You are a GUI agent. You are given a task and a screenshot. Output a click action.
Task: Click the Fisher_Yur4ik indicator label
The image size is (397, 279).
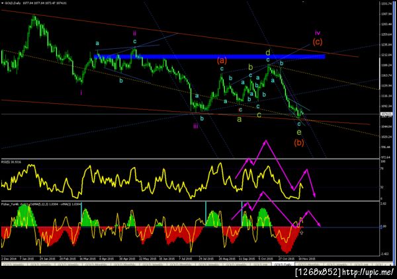pos(41,204)
